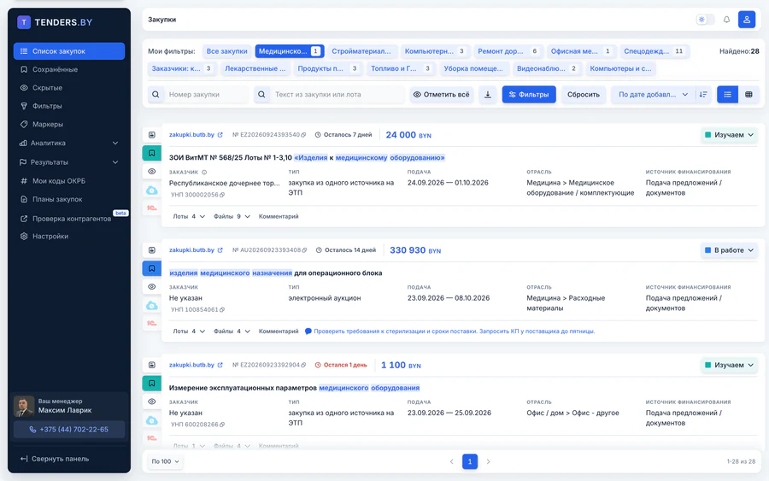Screen dimensions: 769x481
Task: Switch to table grid view
Action: 748,95
